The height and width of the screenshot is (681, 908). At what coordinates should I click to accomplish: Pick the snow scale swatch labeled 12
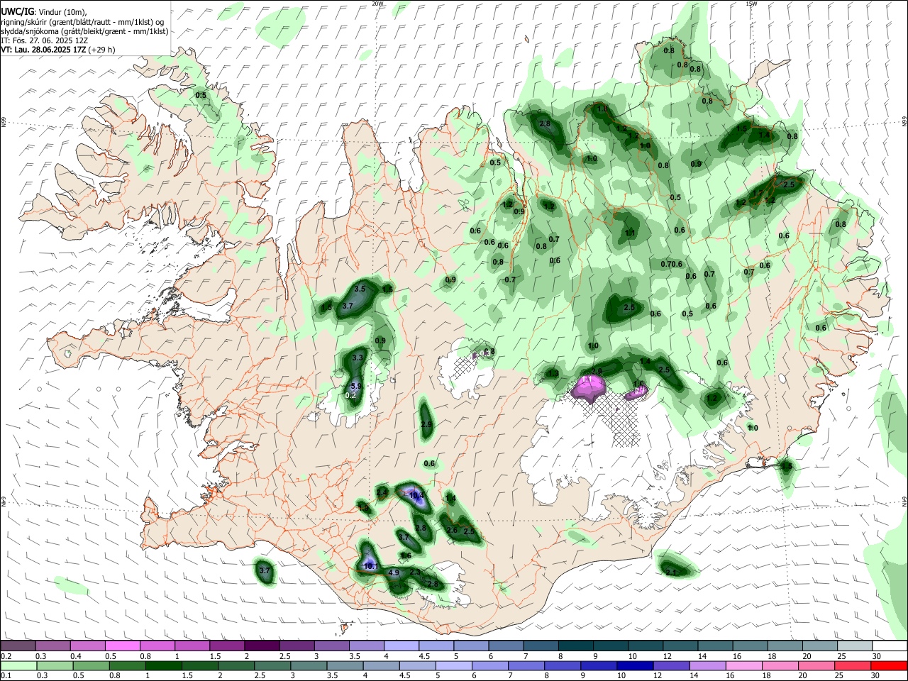click(x=680, y=646)
